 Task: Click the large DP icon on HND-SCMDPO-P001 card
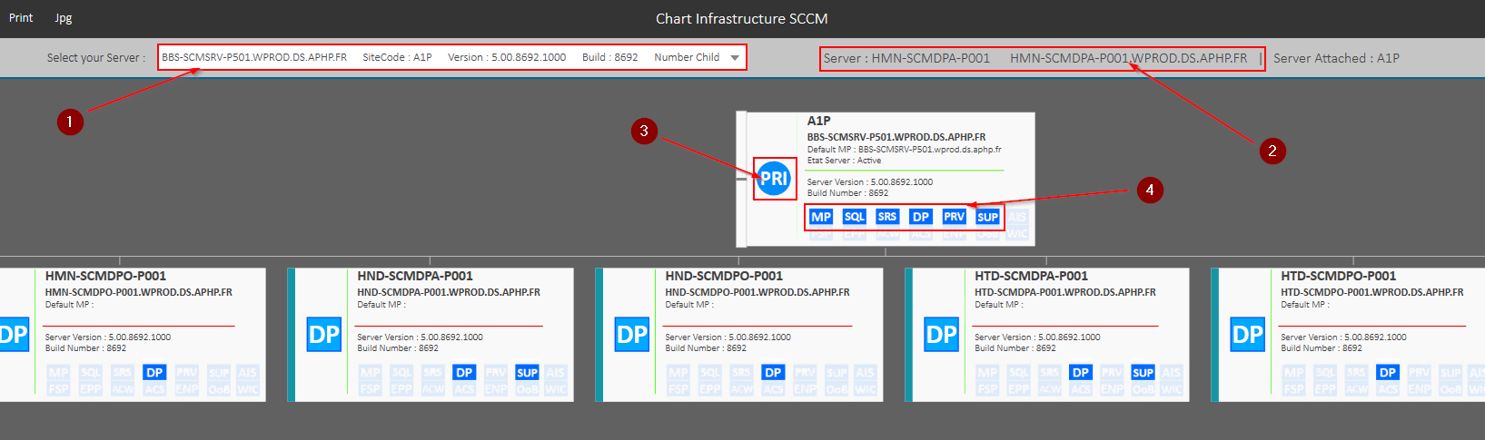pos(632,334)
